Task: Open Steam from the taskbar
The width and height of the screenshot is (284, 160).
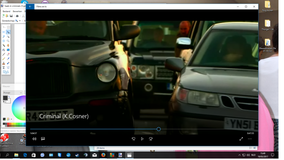Action: [x=77, y=155]
